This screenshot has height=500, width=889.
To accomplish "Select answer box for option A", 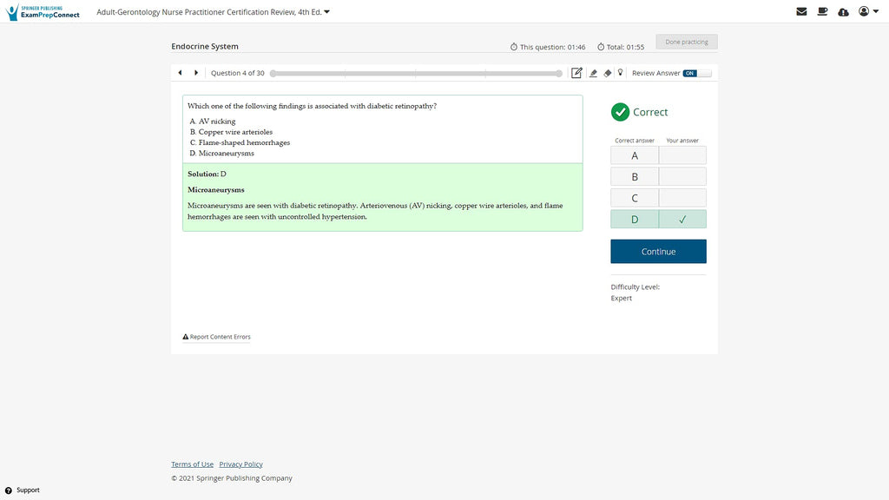I will 682,155.
